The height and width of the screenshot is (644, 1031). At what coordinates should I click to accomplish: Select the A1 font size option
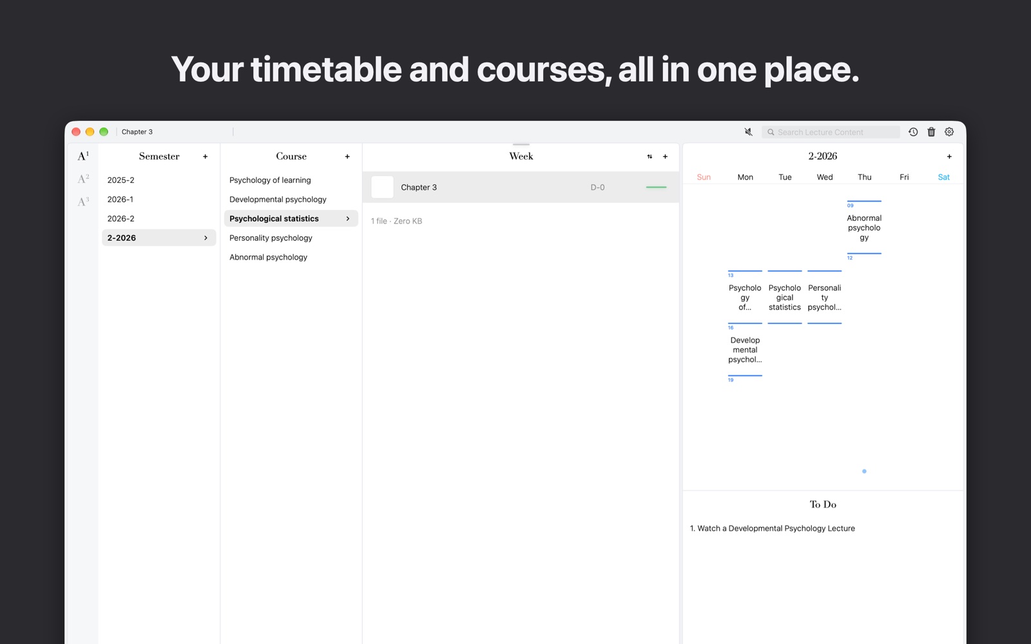83,156
